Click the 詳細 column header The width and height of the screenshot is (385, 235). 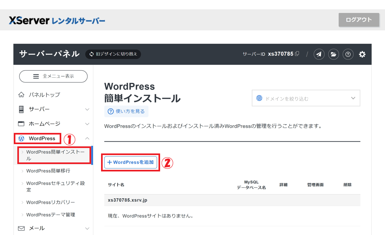tap(283, 185)
